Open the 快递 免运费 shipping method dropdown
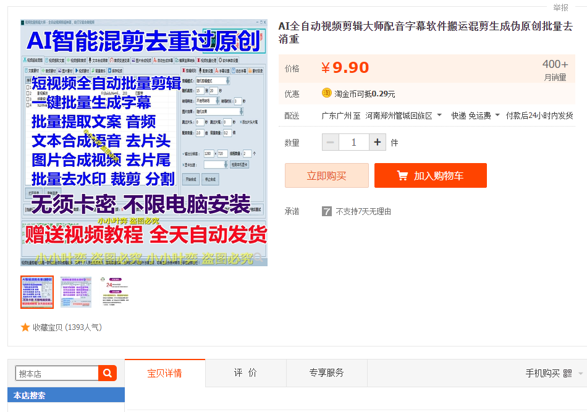 [497, 116]
